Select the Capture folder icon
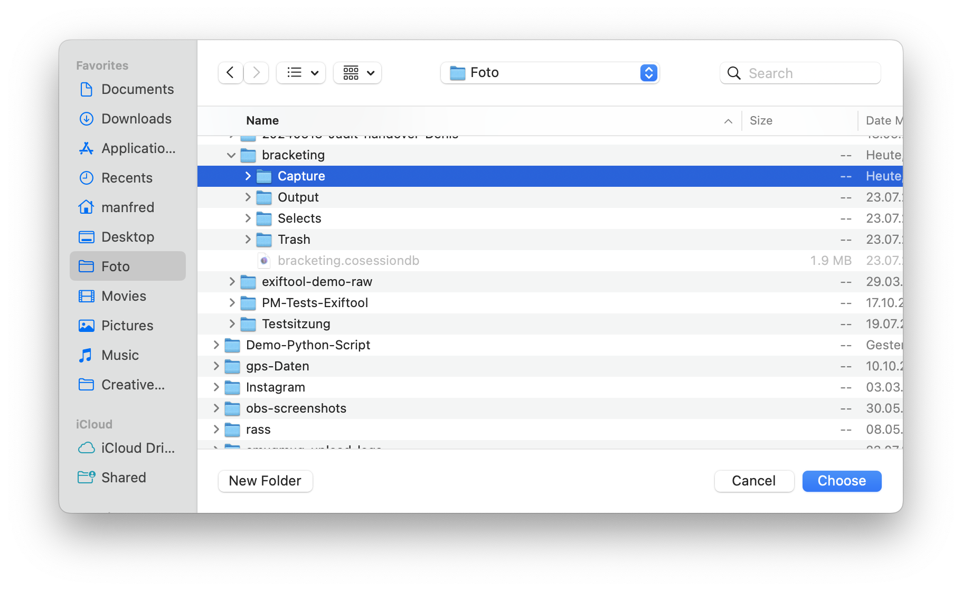 click(264, 176)
